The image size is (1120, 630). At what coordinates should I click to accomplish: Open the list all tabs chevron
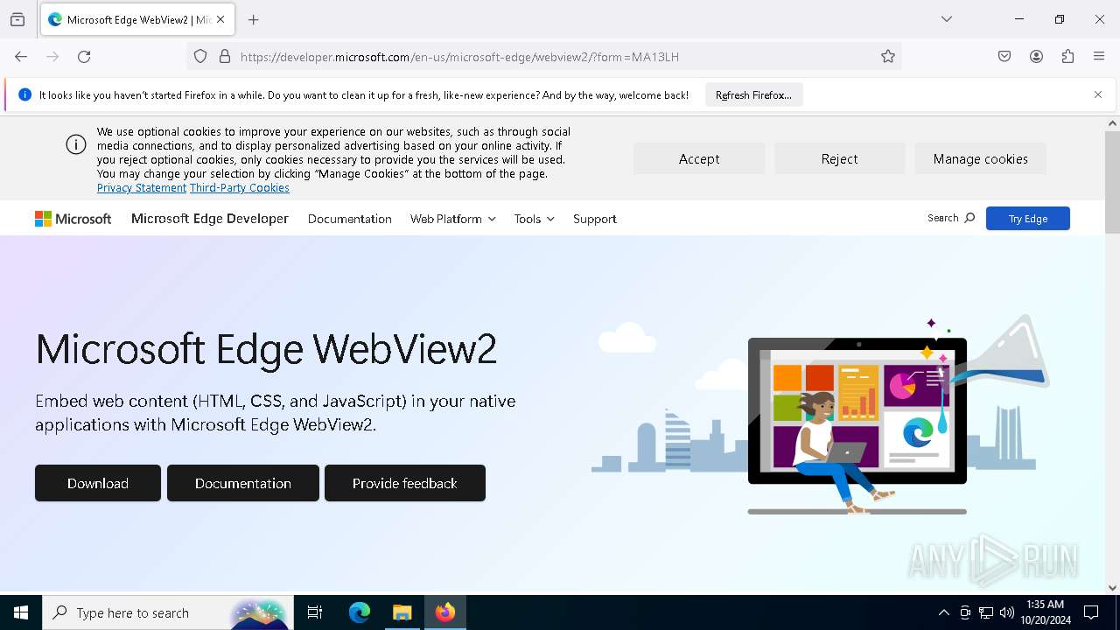pos(947,19)
